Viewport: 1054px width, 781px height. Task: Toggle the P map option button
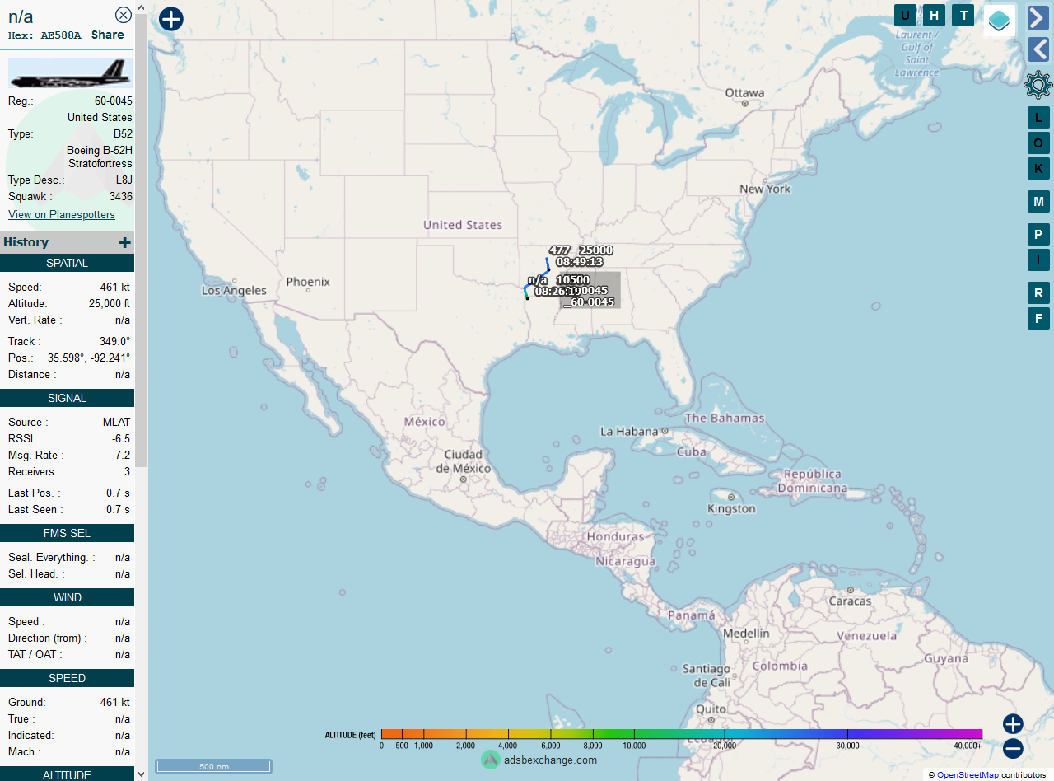[x=1038, y=235]
